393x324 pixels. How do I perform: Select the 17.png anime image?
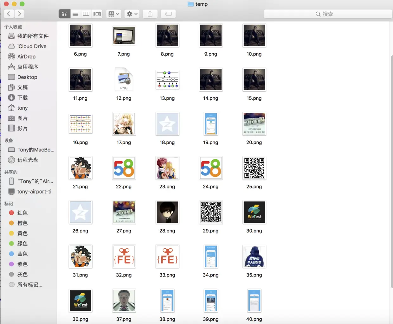pyautogui.click(x=124, y=124)
